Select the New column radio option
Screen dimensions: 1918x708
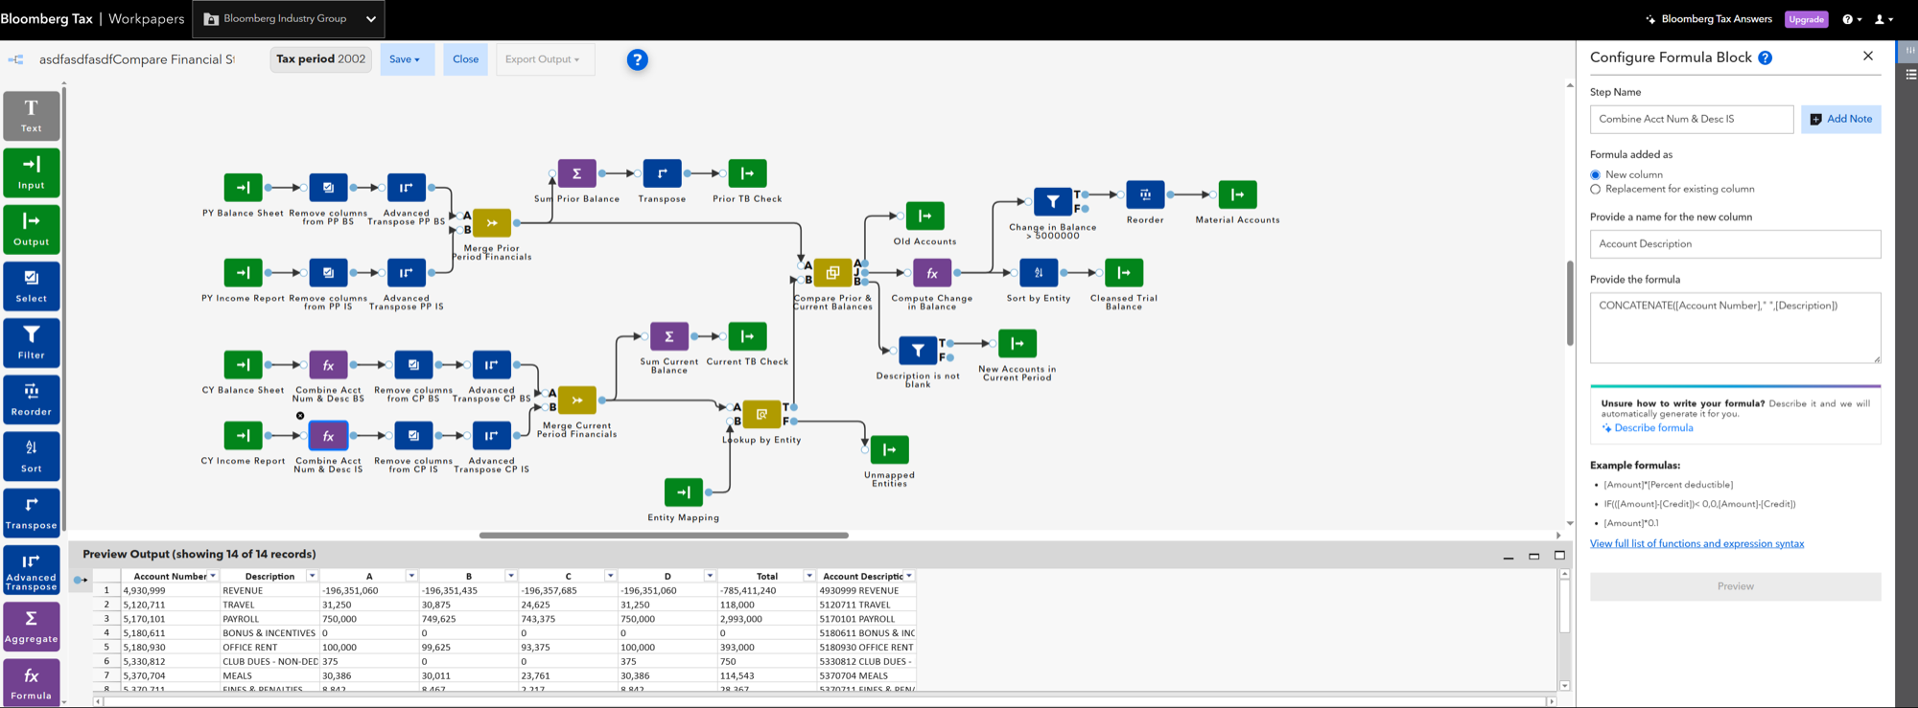[x=1596, y=174]
